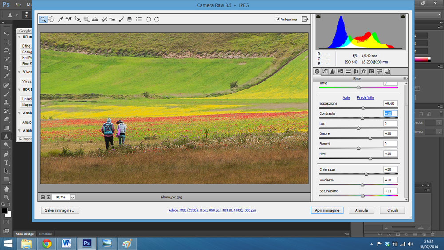Click the Esposizione slider handle

click(363, 108)
